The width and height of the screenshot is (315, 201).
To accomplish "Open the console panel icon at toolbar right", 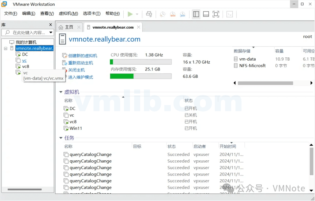I will tap(229, 14).
